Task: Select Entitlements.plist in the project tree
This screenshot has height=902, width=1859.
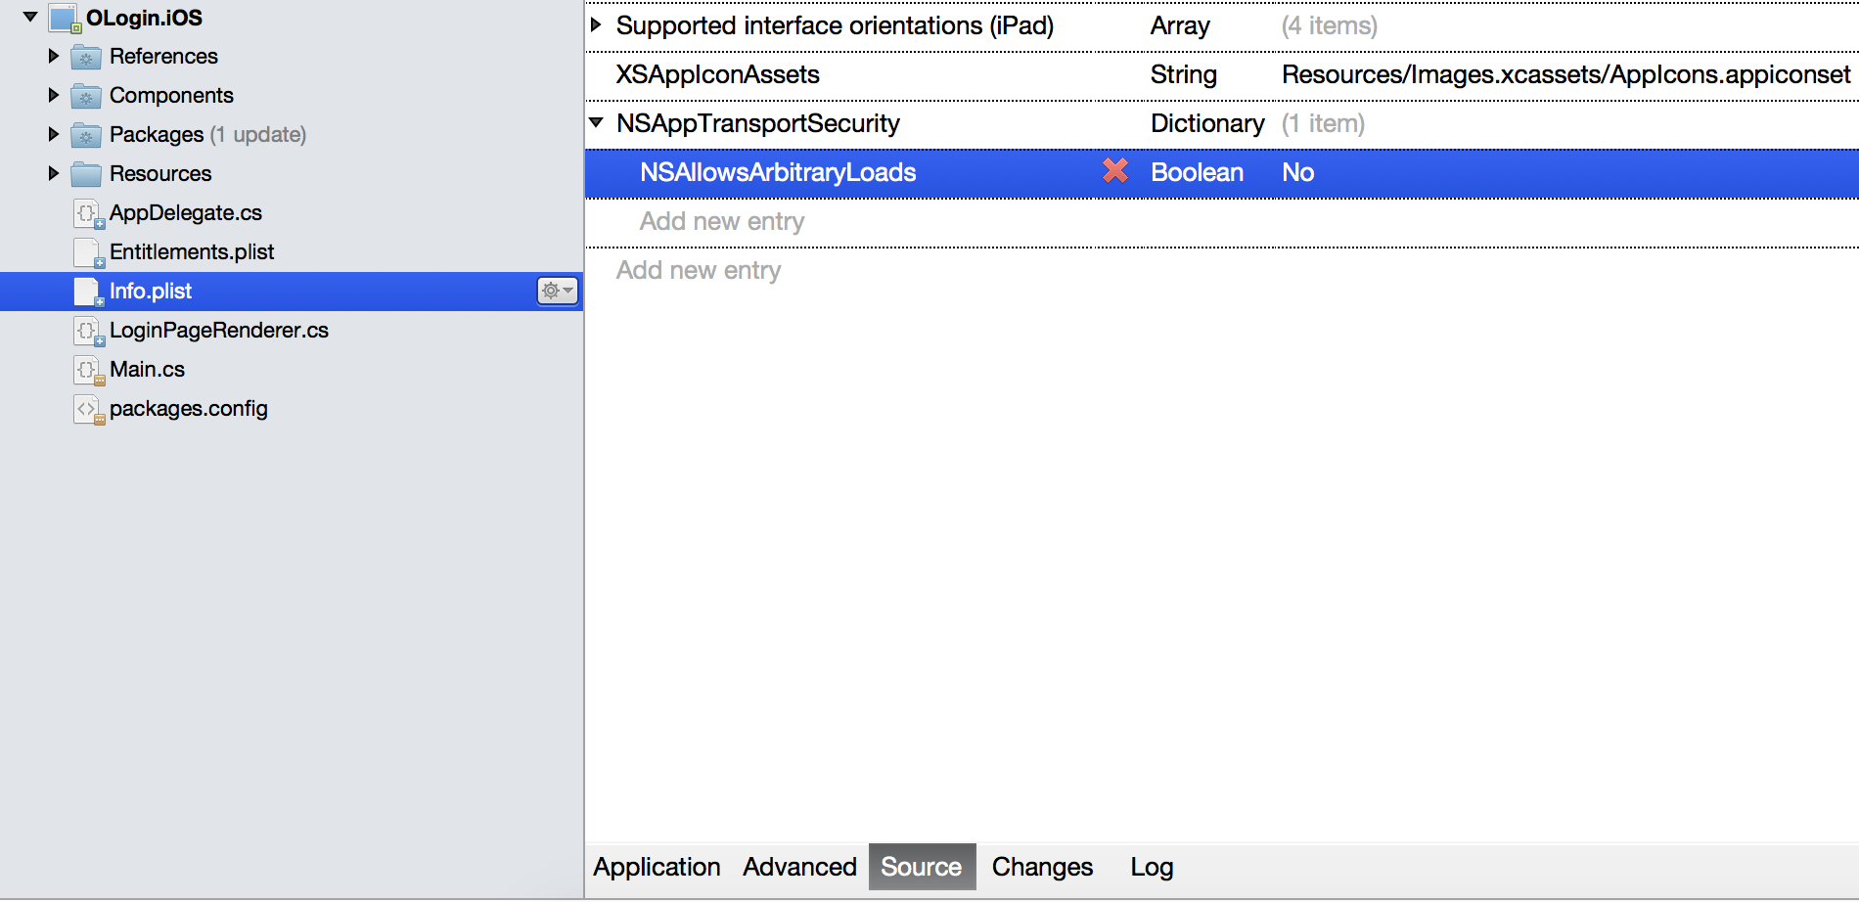Action: coord(192,252)
